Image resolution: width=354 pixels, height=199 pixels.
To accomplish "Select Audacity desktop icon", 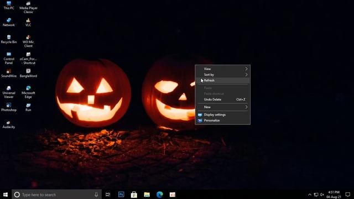I will click(9, 124).
